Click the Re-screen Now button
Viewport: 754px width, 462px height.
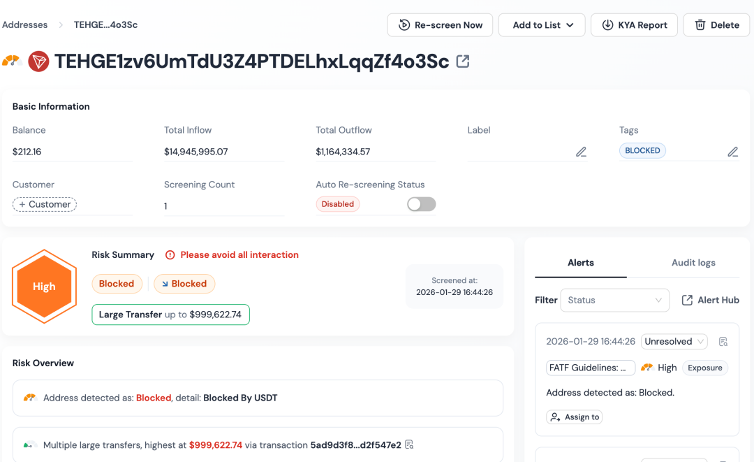(440, 24)
